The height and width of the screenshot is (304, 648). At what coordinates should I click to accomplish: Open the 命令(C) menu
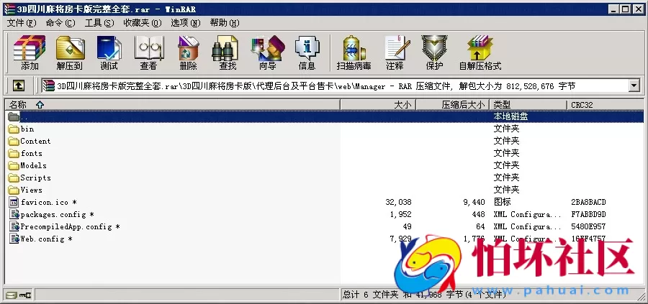coord(60,23)
